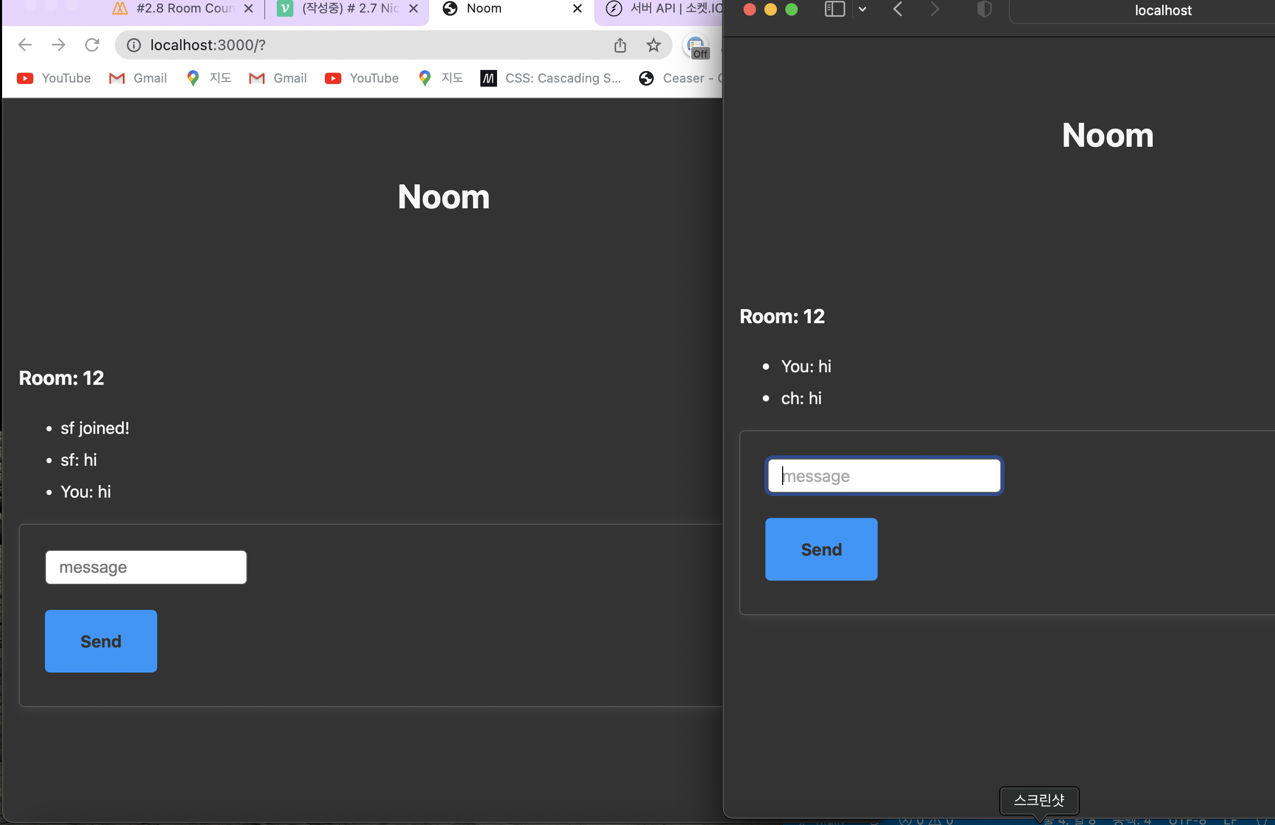This screenshot has width=1275, height=825.
Task: Click the site info icon by the URL
Action: (x=133, y=45)
